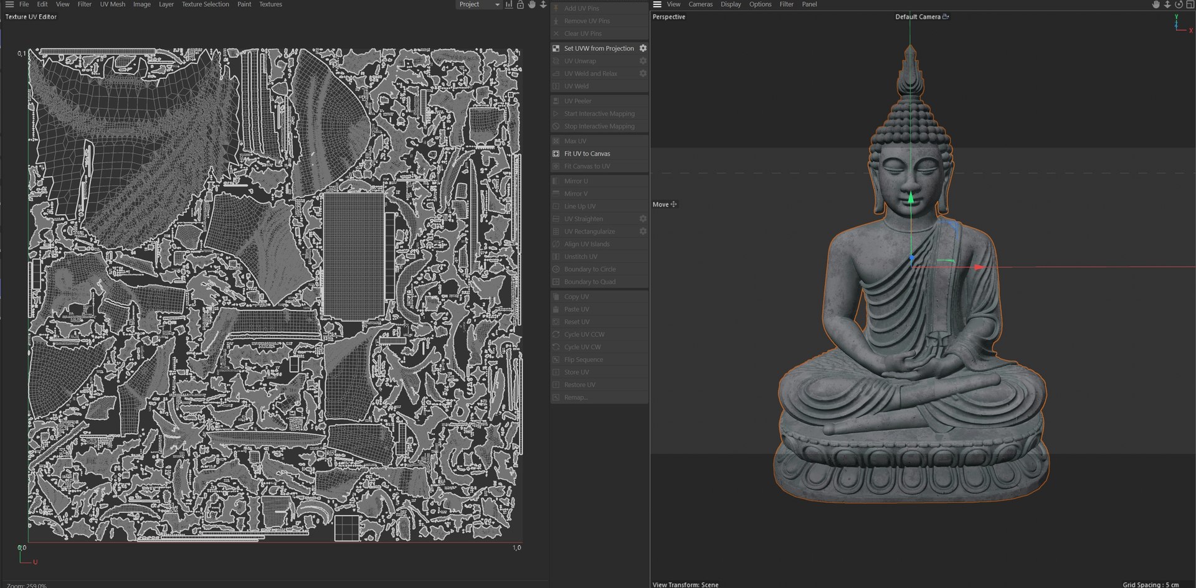Open Set UVW from Projection settings gear
The width and height of the screenshot is (1196, 588).
[x=643, y=48]
